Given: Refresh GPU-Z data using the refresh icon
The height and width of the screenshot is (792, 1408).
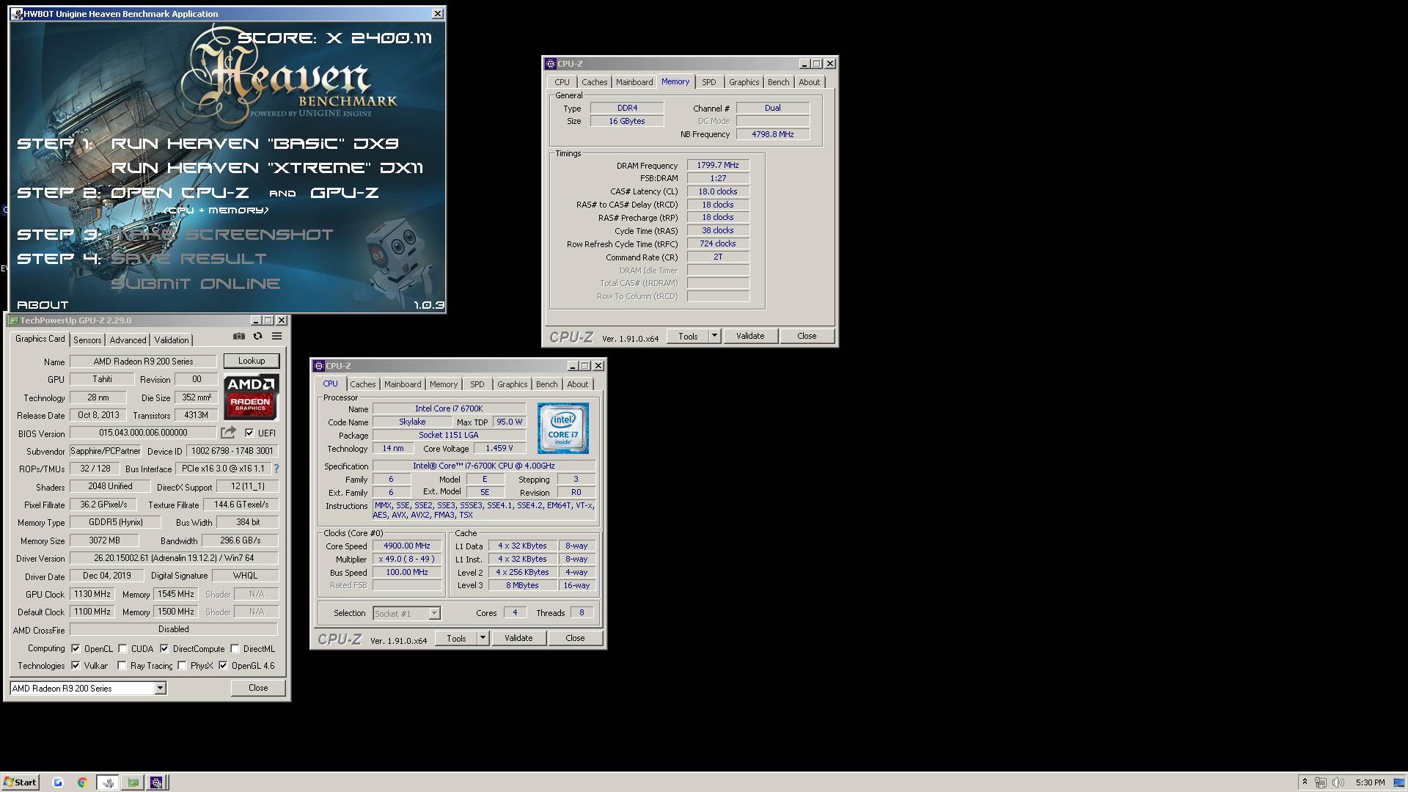Looking at the screenshot, I should tap(257, 336).
